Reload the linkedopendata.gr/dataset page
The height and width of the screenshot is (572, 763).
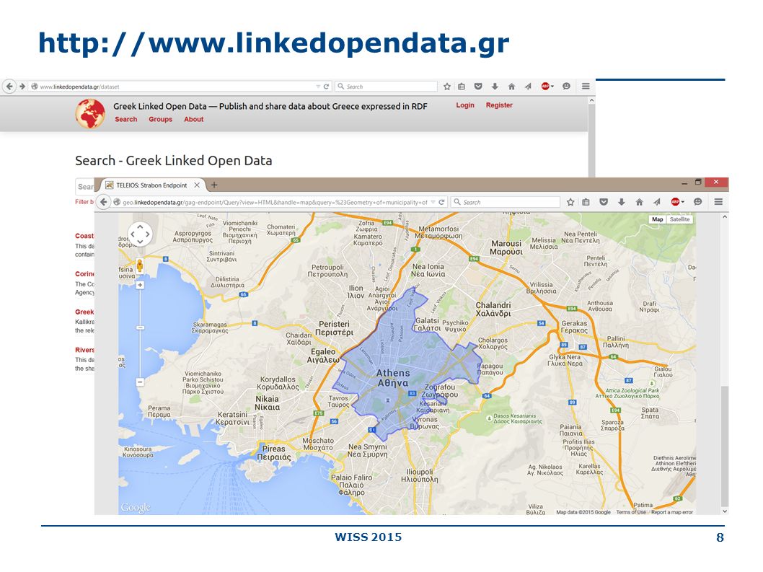327,86
